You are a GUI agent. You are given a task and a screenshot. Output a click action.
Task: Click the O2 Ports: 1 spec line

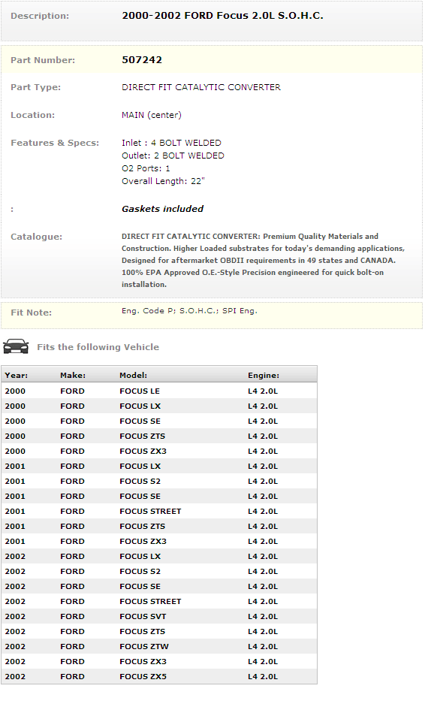click(146, 168)
